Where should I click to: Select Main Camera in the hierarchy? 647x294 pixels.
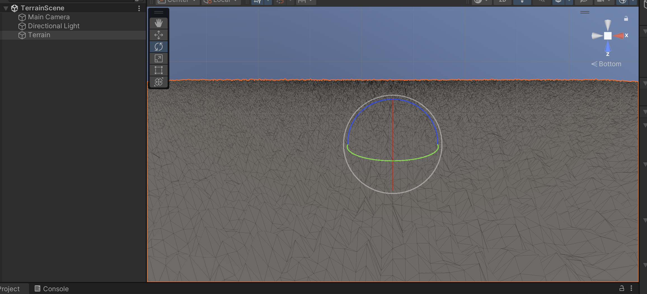(49, 17)
